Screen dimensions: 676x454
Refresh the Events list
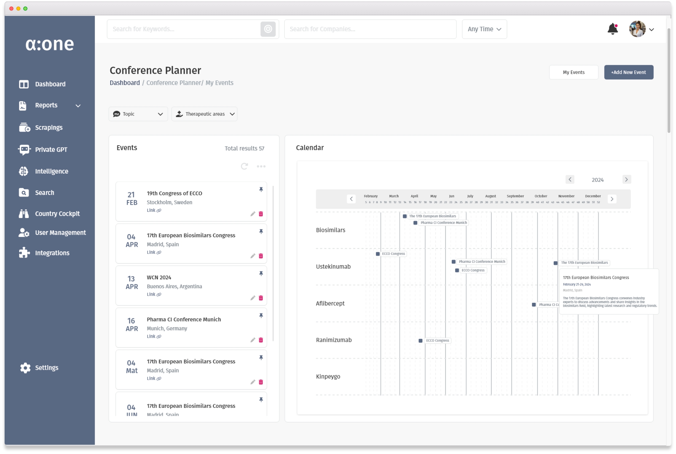point(244,167)
